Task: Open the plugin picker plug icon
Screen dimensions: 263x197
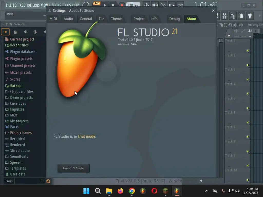Action: [250, 16]
